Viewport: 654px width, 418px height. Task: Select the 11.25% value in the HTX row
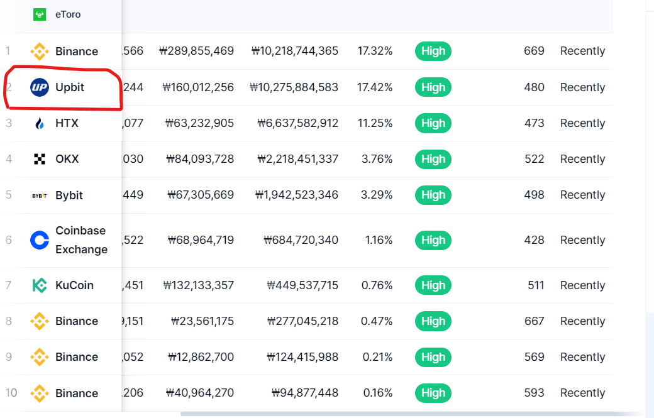coord(375,123)
